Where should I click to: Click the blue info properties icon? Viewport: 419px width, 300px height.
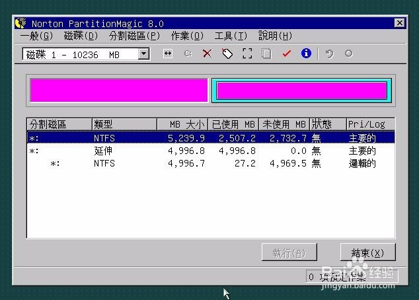[x=306, y=54]
